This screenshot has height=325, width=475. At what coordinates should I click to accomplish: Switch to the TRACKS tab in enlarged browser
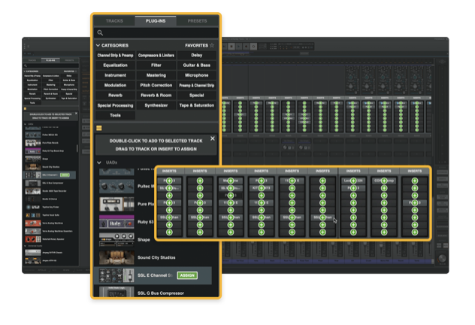114,21
